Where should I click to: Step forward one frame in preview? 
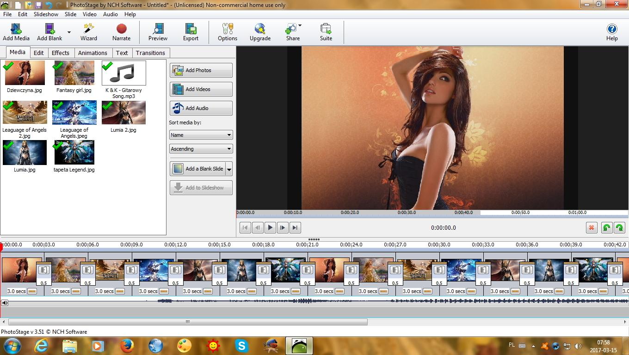(x=283, y=227)
